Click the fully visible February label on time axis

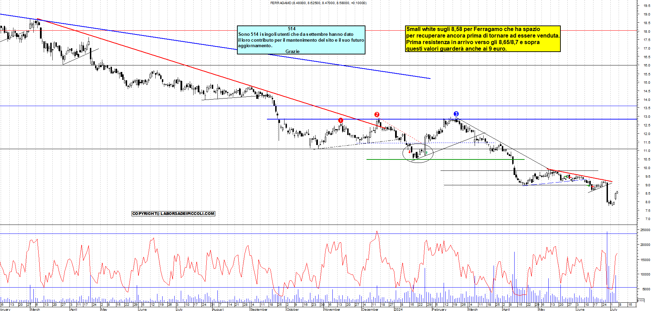click(x=439, y=309)
